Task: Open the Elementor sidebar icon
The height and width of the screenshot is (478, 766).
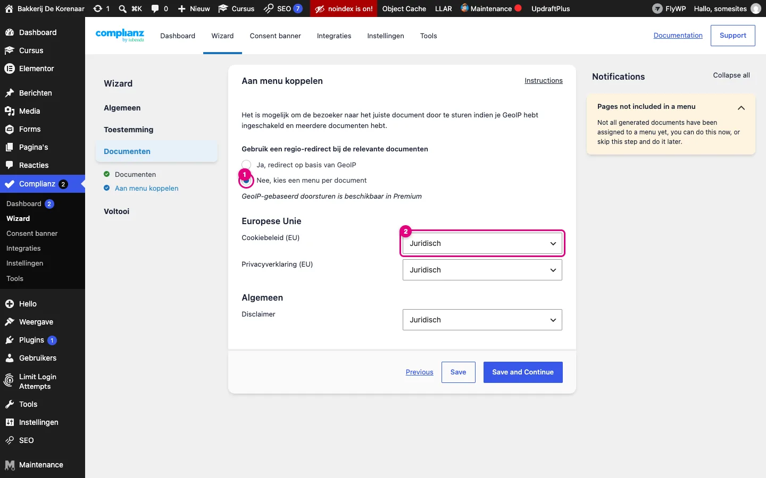Action: click(x=9, y=69)
